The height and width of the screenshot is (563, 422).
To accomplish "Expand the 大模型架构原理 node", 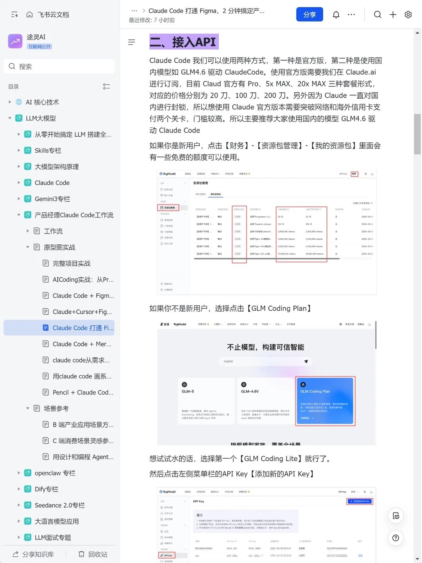I will tap(19, 167).
